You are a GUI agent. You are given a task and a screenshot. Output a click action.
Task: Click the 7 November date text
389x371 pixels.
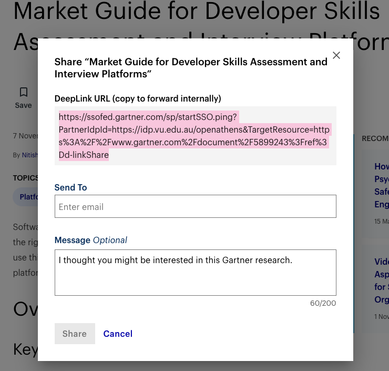click(x=25, y=136)
